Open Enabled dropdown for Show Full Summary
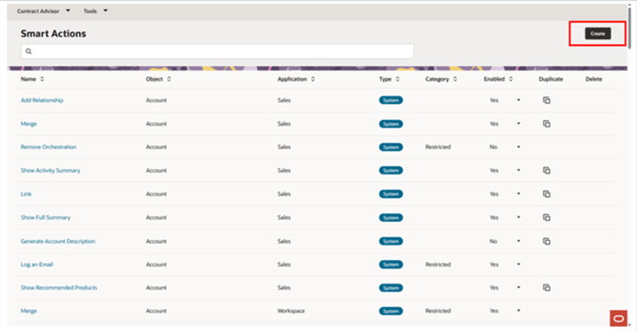The width and height of the screenshot is (637, 333). coord(518,218)
